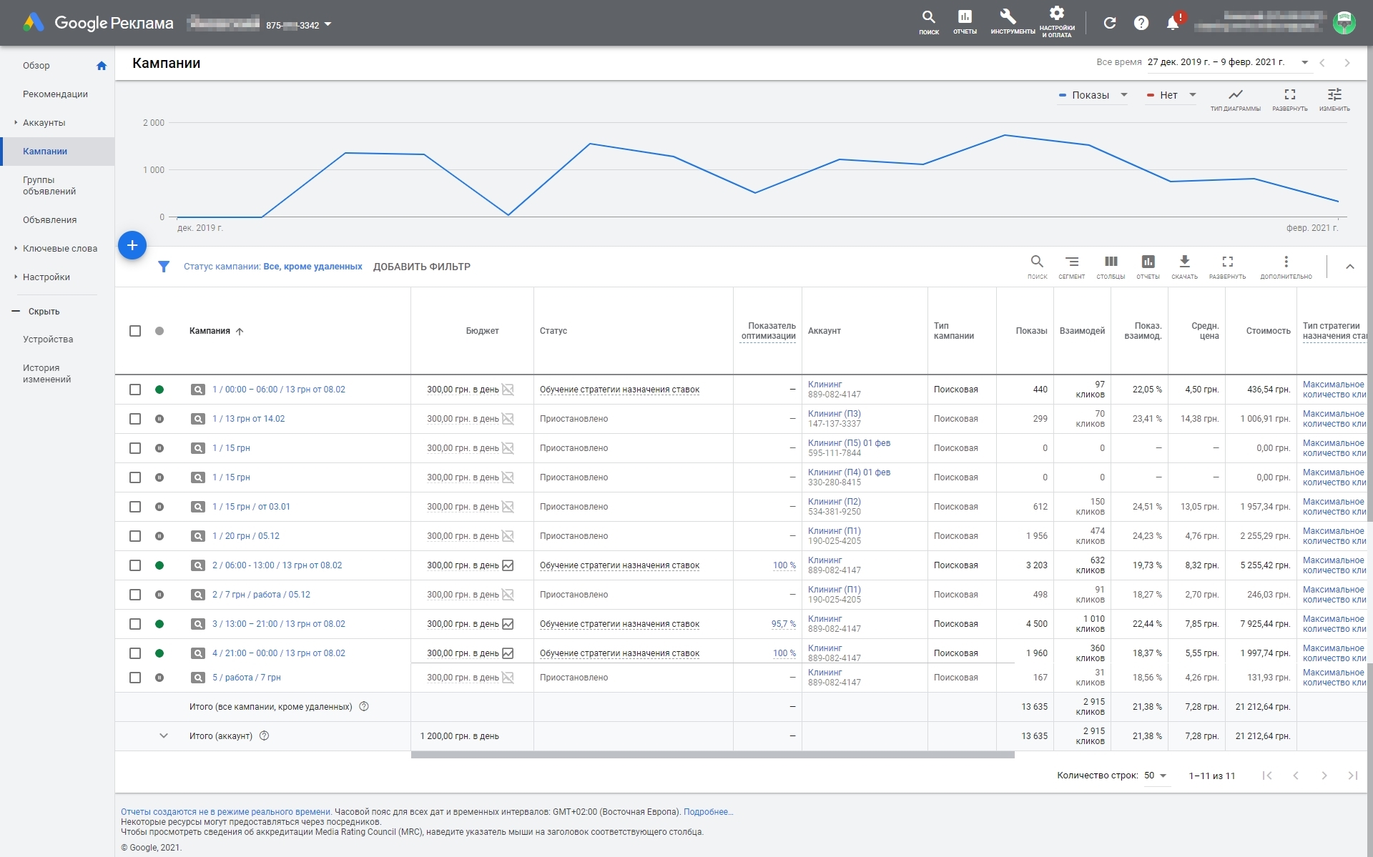The image size is (1373, 857).
Task: Open the Segment (Сегмент) icon
Action: click(1071, 267)
